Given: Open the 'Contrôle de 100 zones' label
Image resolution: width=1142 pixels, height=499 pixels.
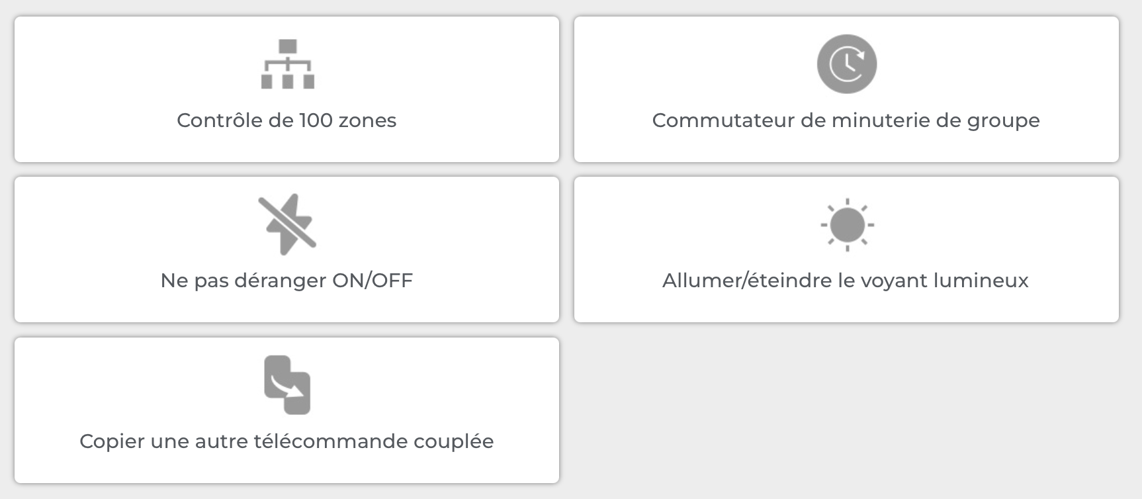Looking at the screenshot, I should pos(286,120).
